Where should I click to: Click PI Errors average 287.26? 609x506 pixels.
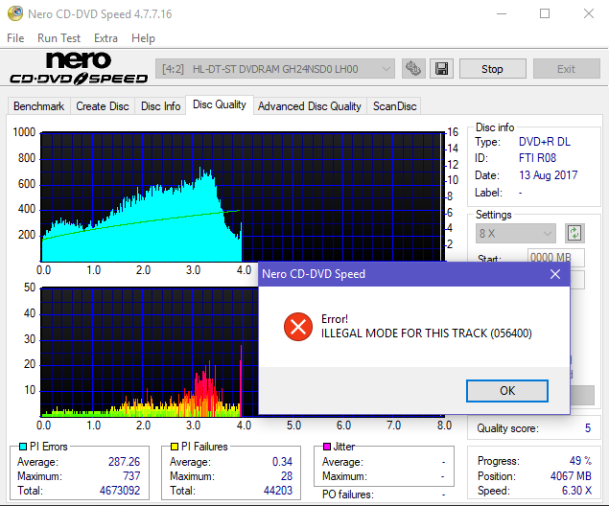[x=124, y=461]
